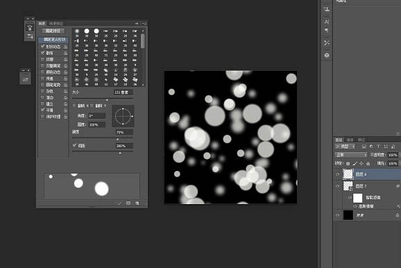The width and height of the screenshot is (401, 268).
Task: Switch to the Brush Presets tab
Action: 56,24
